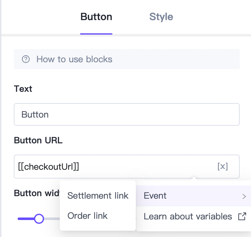Click the Button width slider handle
Screen dimensions: 251x237
39,218
